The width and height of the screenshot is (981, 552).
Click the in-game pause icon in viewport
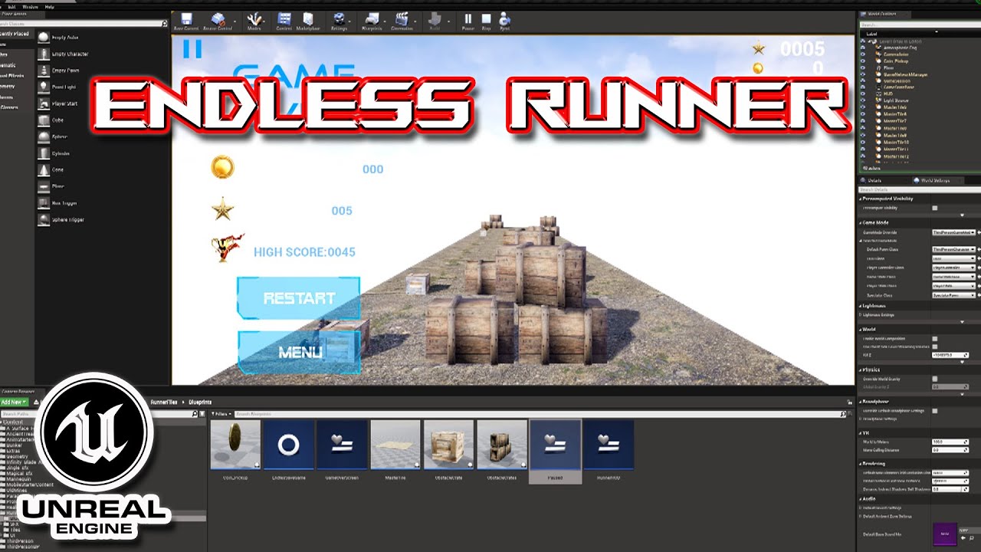pyautogui.click(x=192, y=49)
